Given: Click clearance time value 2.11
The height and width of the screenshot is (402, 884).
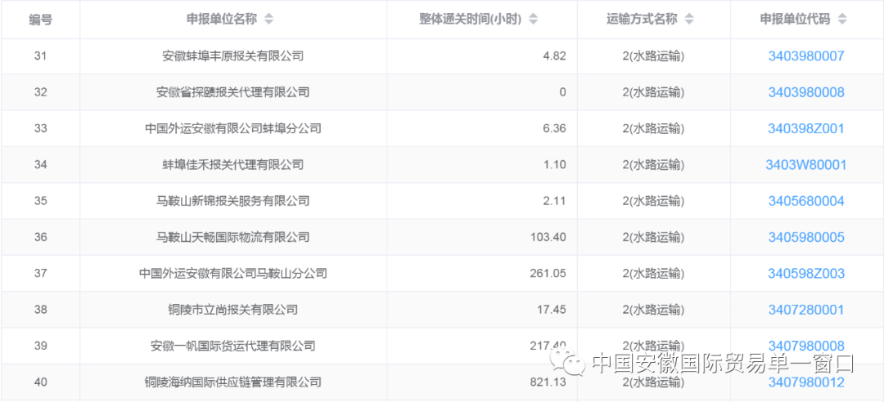Looking at the screenshot, I should tap(555, 201).
